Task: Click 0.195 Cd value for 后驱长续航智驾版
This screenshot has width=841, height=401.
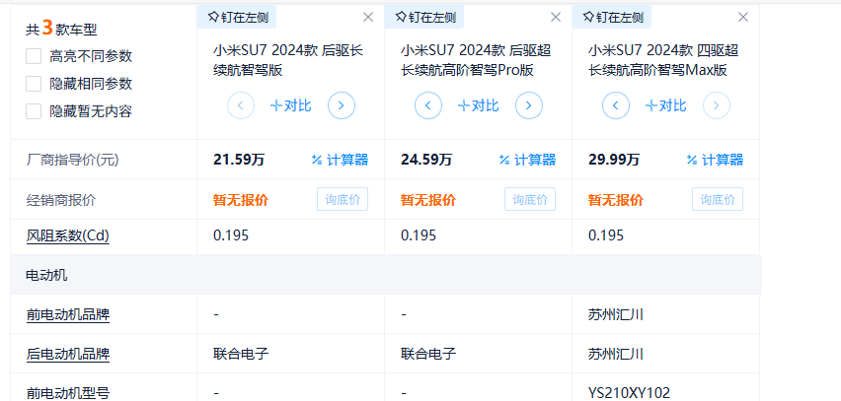Action: click(231, 235)
